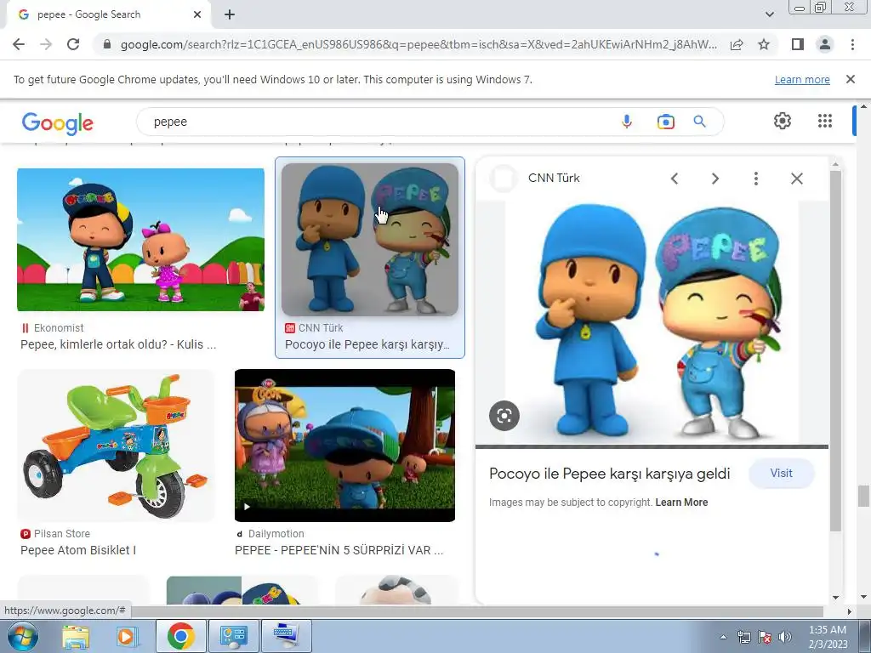The width and height of the screenshot is (871, 653).
Task: Click the blue magnifier search button
Action: coord(699,122)
